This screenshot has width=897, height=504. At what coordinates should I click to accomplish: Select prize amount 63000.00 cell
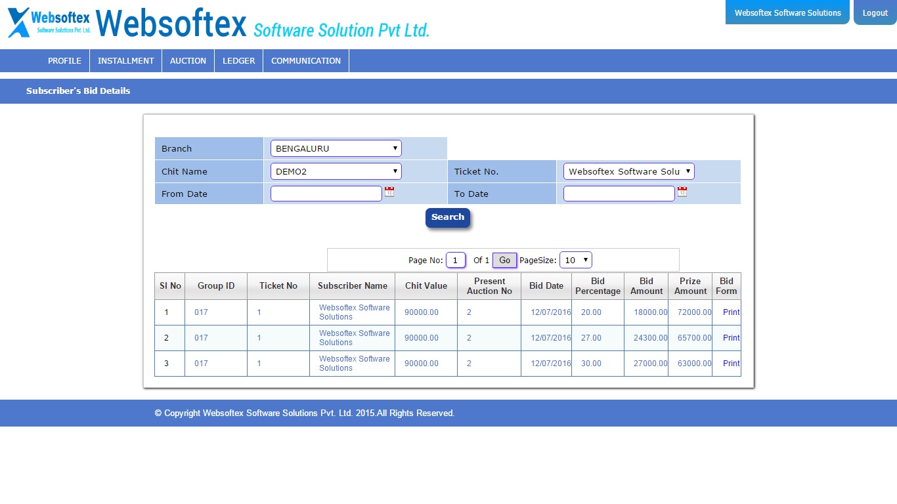click(690, 364)
